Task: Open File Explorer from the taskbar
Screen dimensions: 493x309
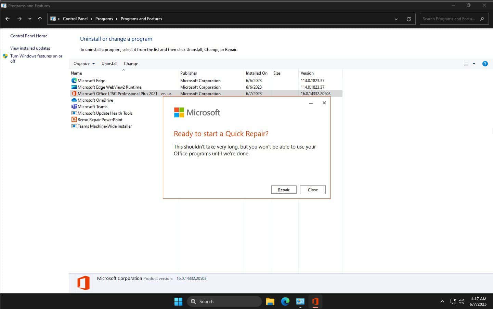Action: click(x=270, y=301)
